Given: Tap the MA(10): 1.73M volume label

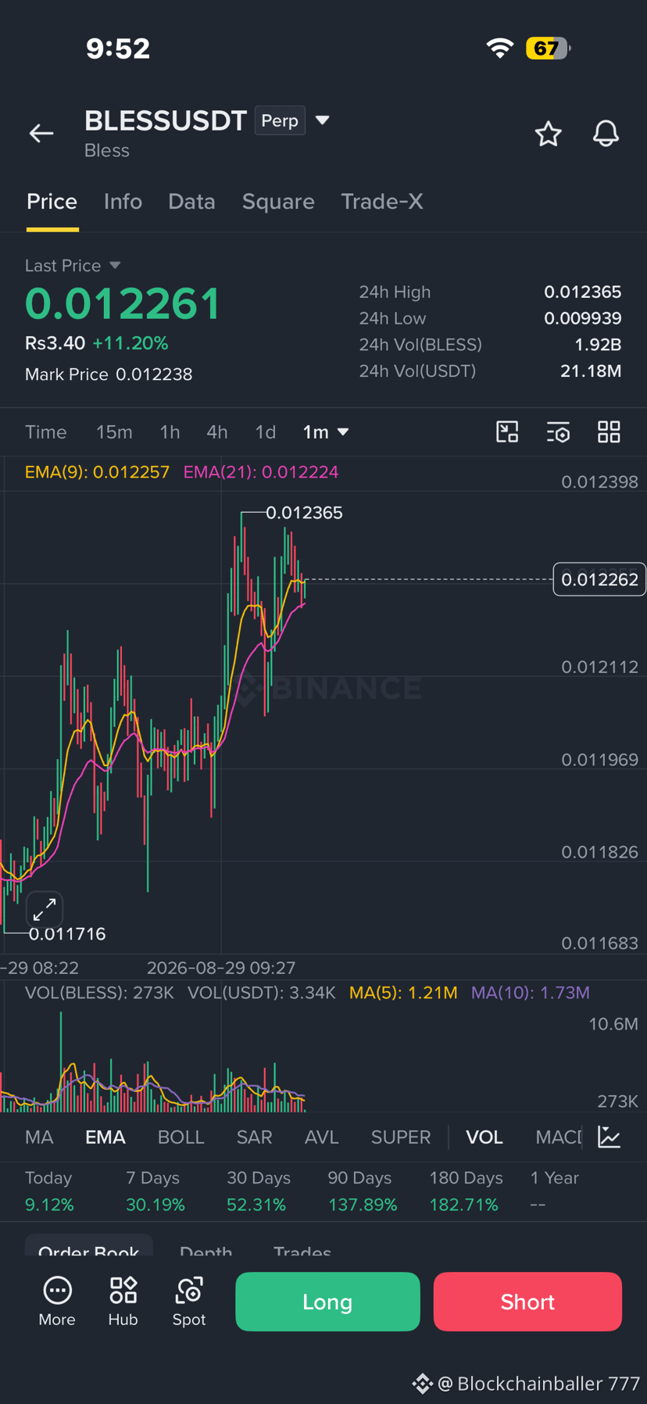Looking at the screenshot, I should (531, 993).
